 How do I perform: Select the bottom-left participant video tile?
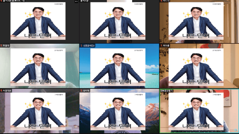40,111
